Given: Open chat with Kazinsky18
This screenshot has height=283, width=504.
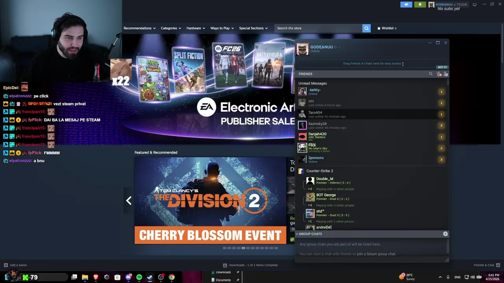Looking at the screenshot, I should pos(371,125).
